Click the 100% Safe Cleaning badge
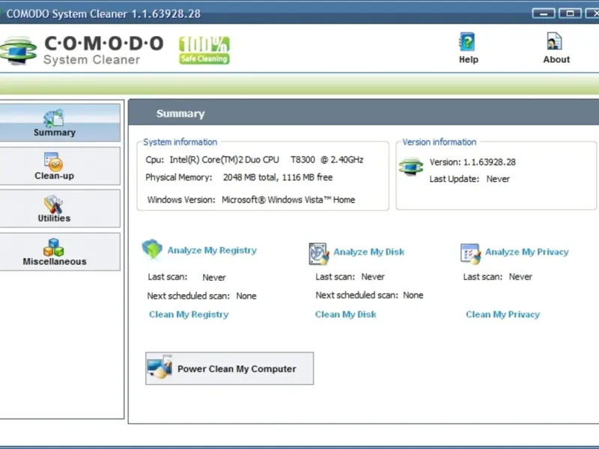Image resolution: width=599 pixels, height=449 pixels. coord(204,50)
